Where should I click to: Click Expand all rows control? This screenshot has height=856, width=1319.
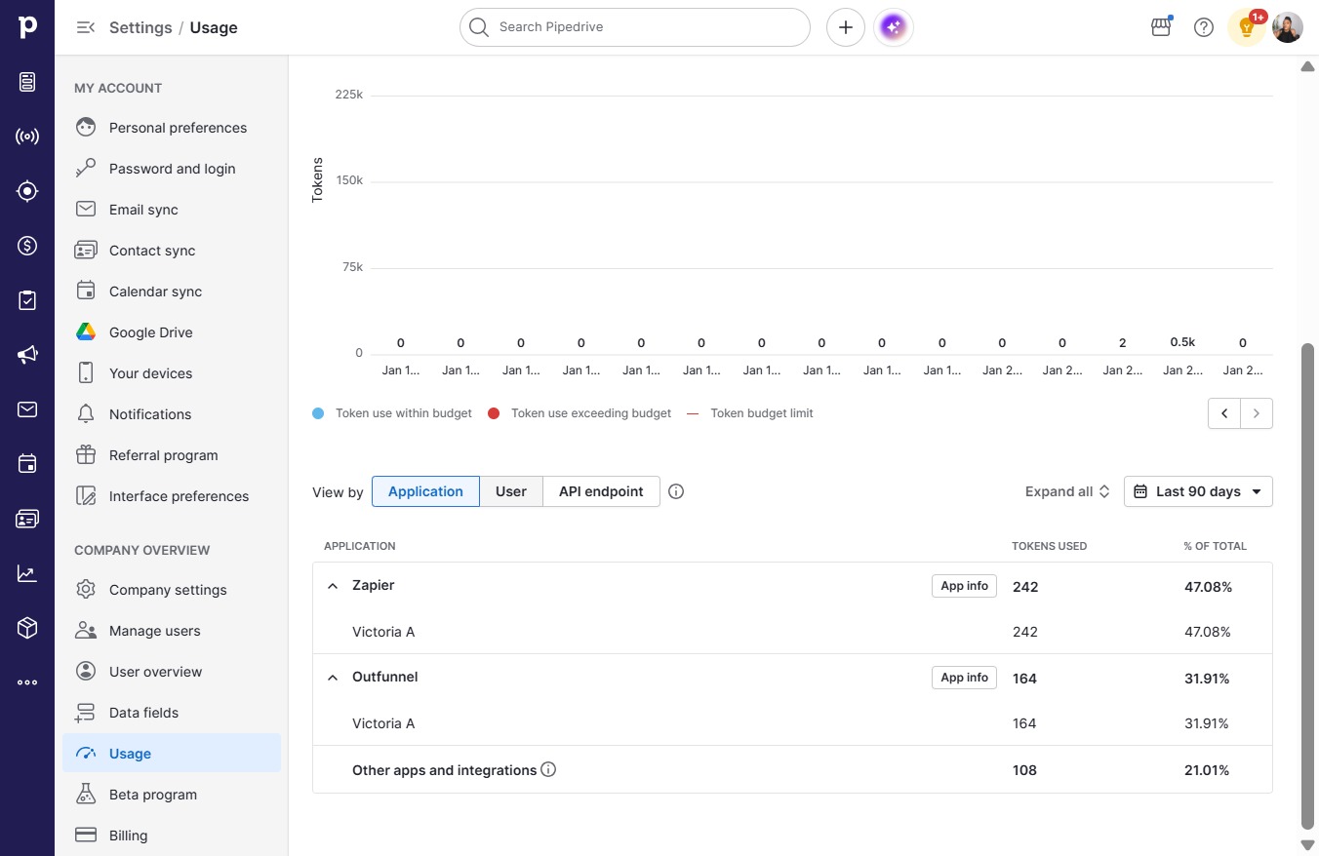pos(1067,491)
